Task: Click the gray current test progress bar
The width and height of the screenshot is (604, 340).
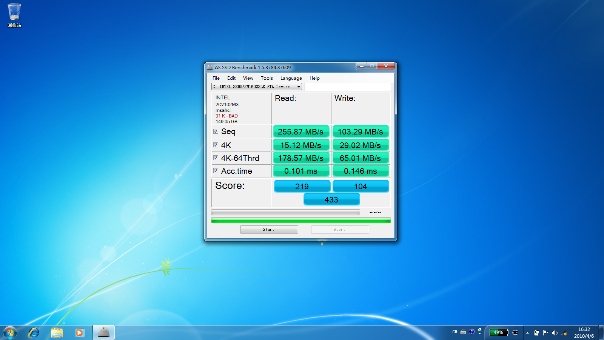Action: 285,212
